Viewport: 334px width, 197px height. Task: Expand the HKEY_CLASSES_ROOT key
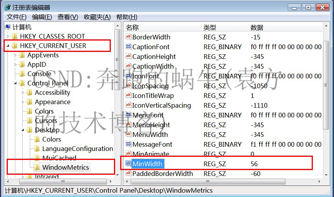click(x=8, y=37)
